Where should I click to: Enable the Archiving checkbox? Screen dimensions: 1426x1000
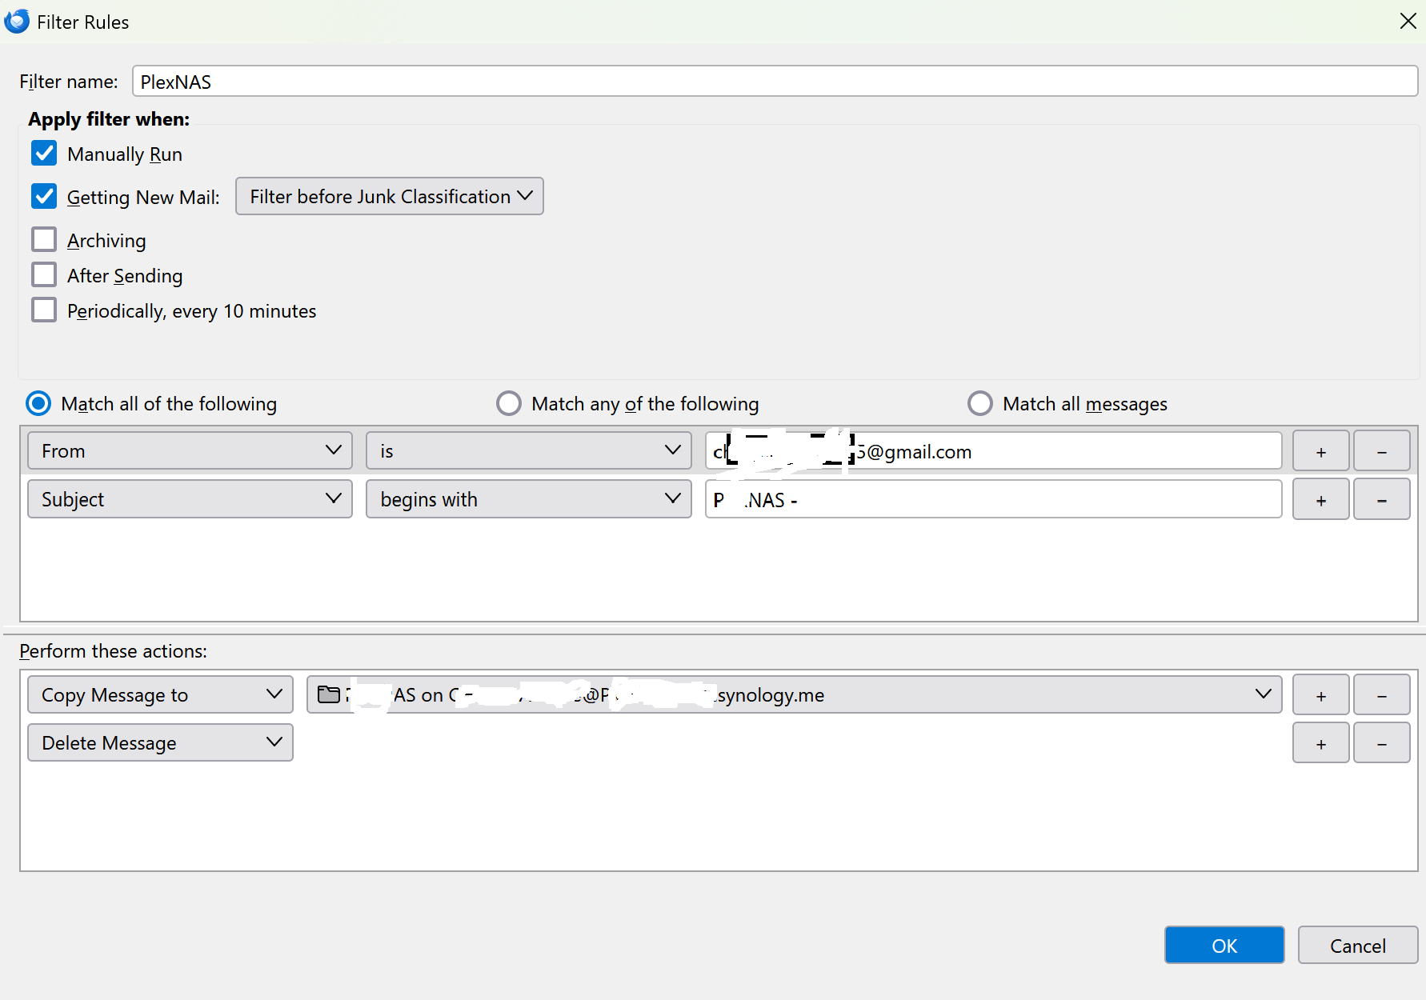tap(44, 239)
